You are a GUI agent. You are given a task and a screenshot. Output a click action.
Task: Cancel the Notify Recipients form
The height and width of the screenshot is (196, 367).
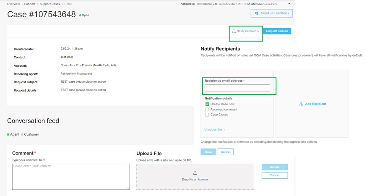point(225,152)
